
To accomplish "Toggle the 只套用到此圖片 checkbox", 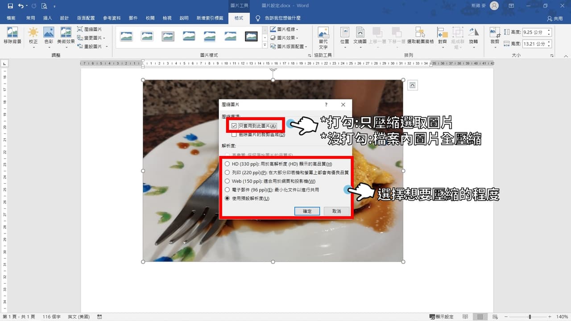I will click(x=234, y=126).
